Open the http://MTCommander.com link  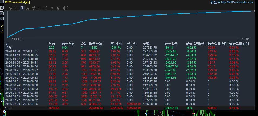pyautogui.click(x=237, y=2)
